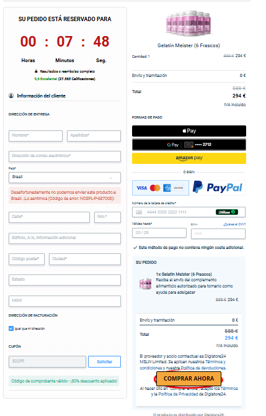The image size is (266, 416).
Task: Click the green Utilizar autofill icon
Action: click(226, 212)
